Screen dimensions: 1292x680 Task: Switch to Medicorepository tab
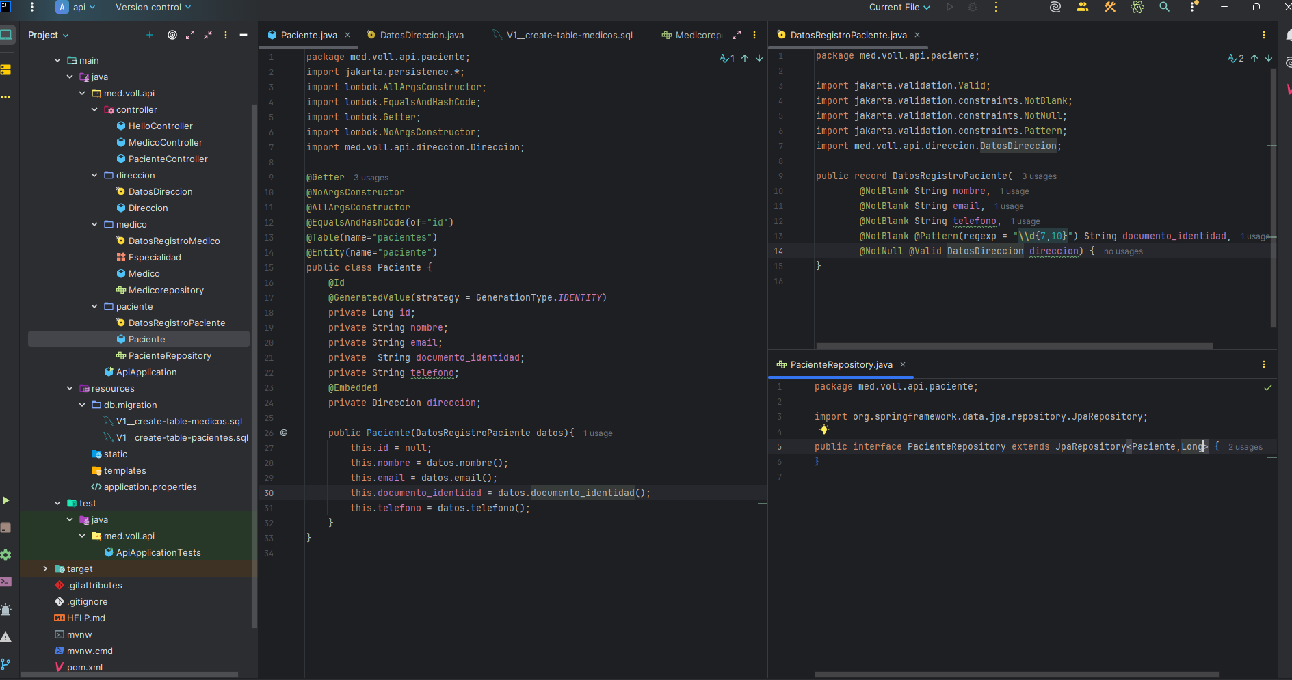691,35
